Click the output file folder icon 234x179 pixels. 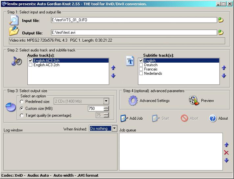[14, 31]
